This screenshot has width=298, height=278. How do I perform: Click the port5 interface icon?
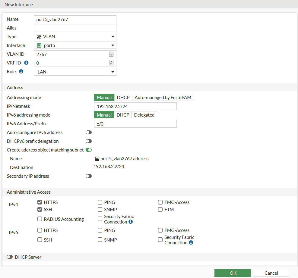(x=39, y=45)
